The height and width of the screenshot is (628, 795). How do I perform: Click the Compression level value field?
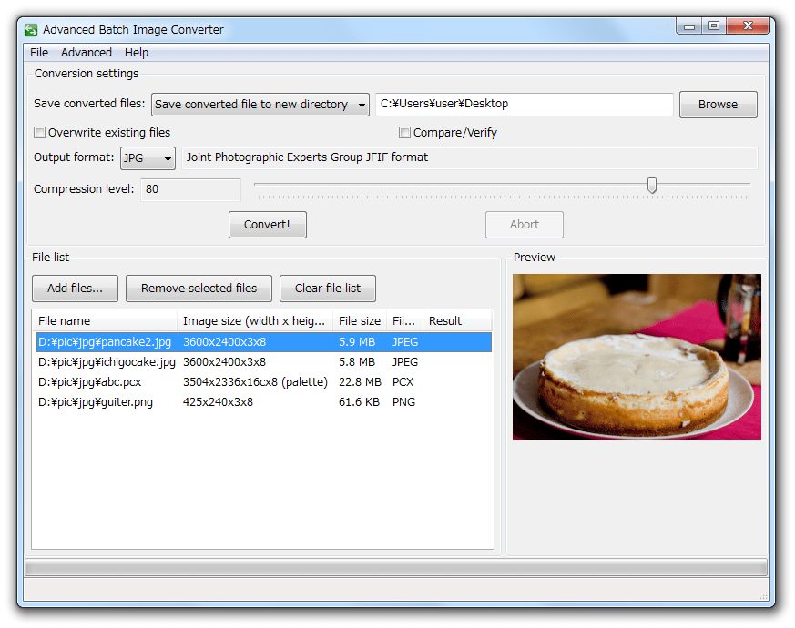(x=190, y=189)
